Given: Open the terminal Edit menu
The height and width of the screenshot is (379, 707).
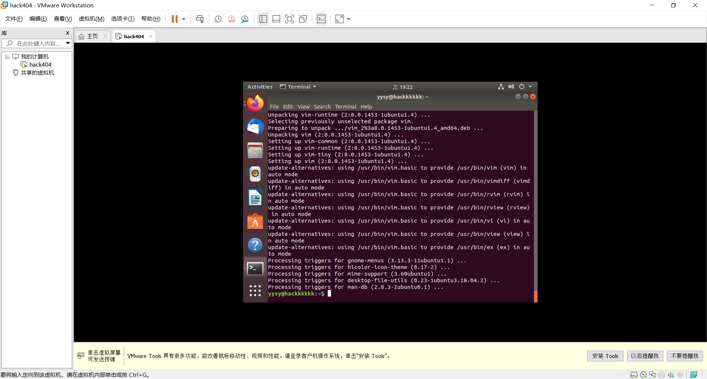Looking at the screenshot, I should (x=288, y=107).
